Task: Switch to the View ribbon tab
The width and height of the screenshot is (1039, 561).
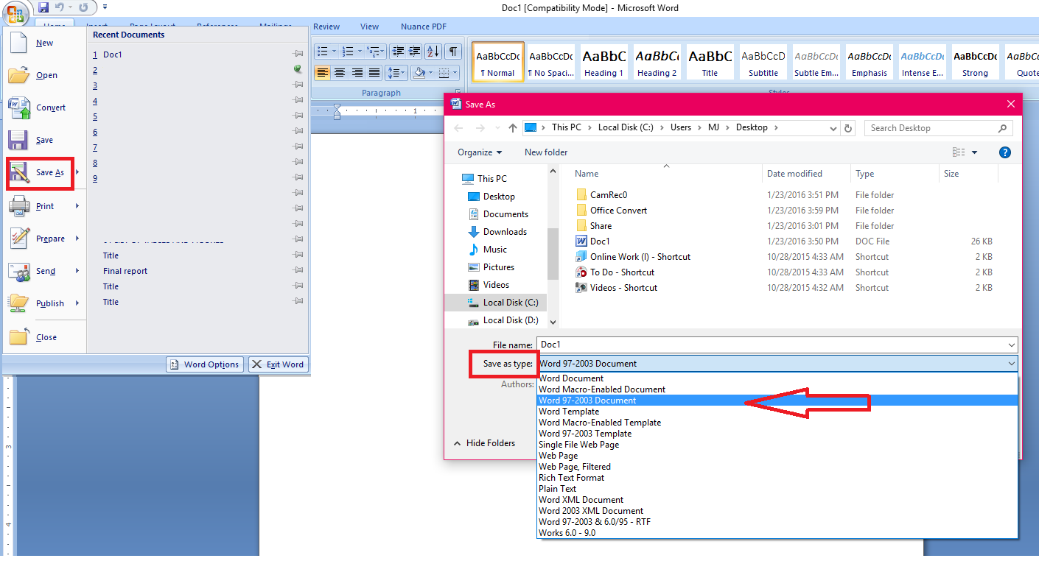Action: coord(369,27)
